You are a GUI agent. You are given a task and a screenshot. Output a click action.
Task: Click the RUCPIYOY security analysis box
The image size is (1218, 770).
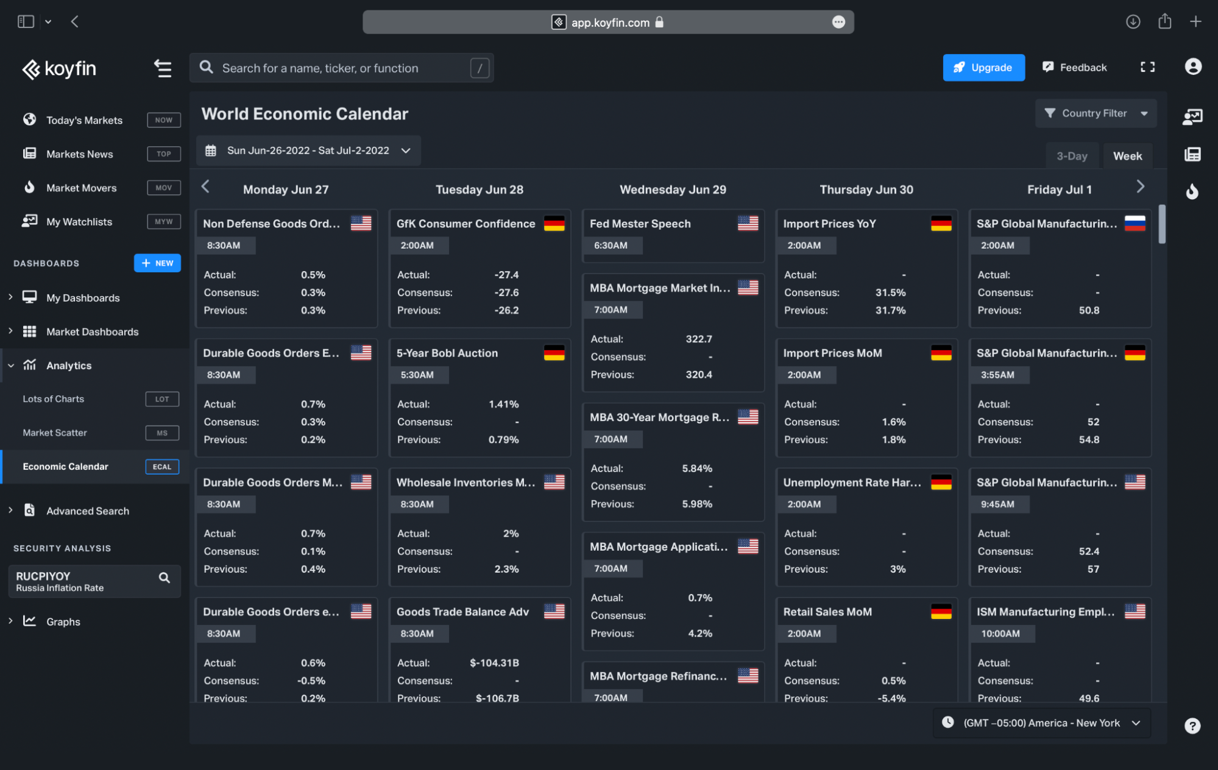coord(94,581)
